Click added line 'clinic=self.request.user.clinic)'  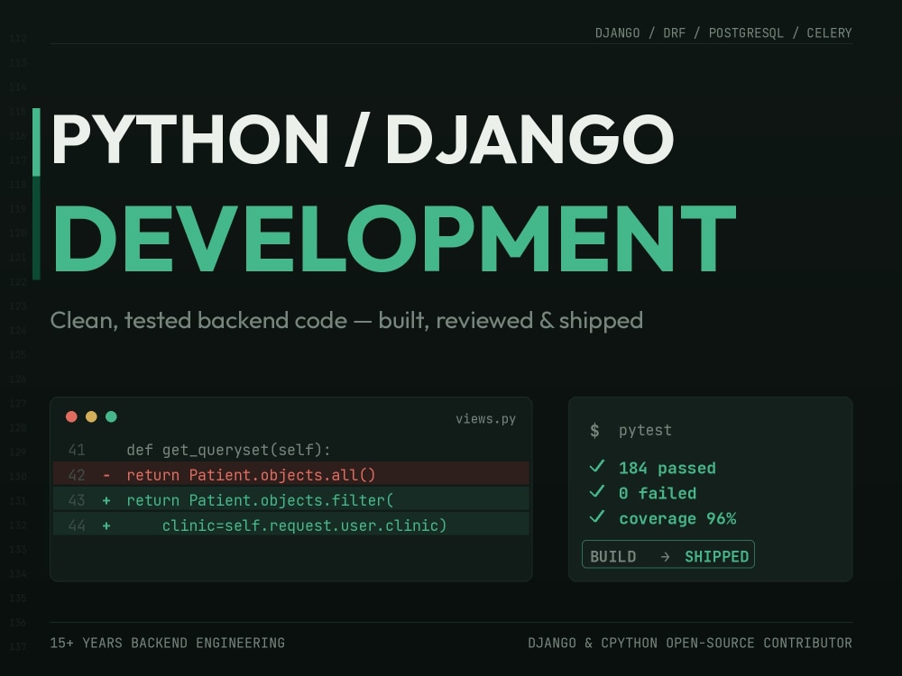tap(304, 526)
